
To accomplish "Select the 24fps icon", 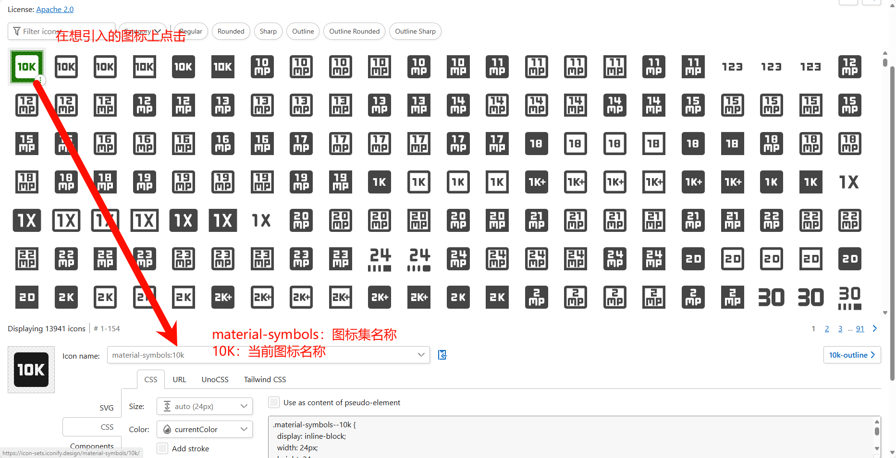I will click(379, 259).
